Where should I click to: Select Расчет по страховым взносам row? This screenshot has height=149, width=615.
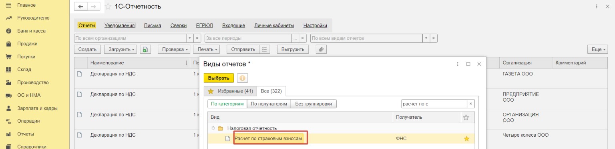341,139
